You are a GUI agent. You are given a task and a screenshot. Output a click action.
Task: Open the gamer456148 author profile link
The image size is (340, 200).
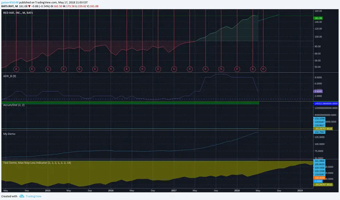point(10,3)
